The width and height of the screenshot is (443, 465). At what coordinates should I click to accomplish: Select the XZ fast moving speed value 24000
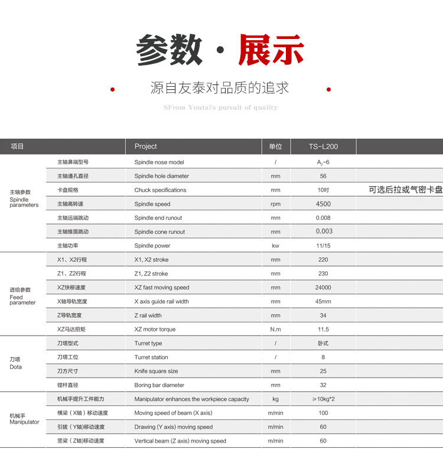click(323, 288)
